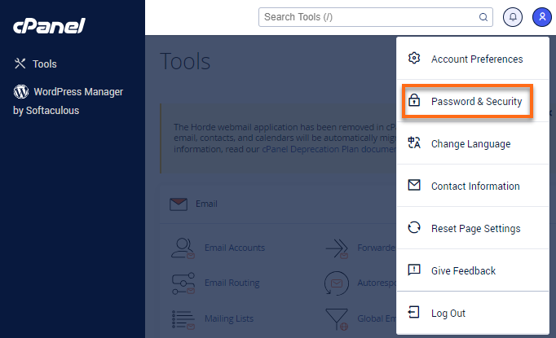Click the Contact Information envelope icon
The image size is (556, 338).
[414, 187]
